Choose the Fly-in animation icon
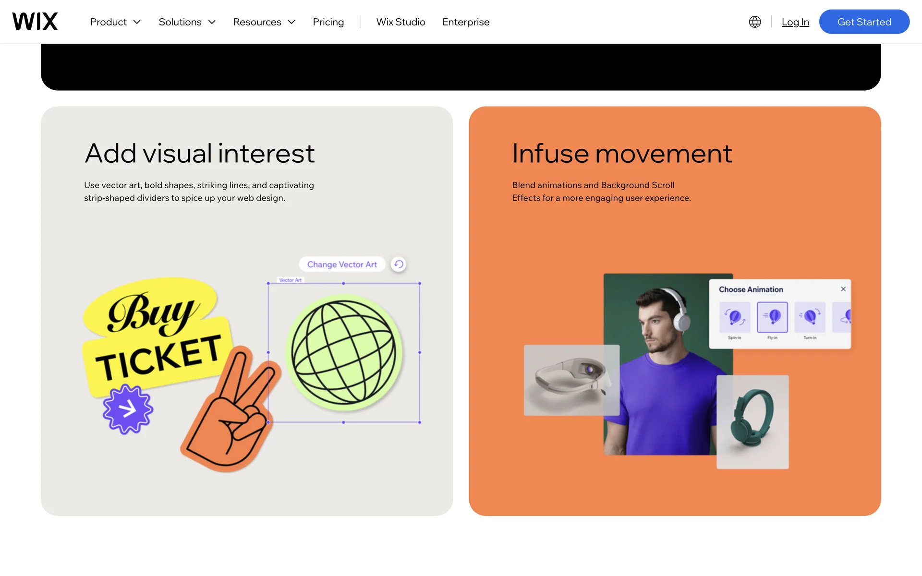The width and height of the screenshot is (922, 576). 772,317
